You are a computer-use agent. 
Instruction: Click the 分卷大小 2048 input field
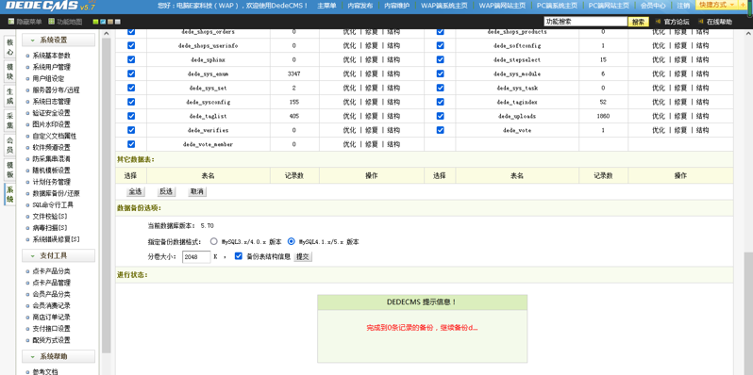(196, 256)
